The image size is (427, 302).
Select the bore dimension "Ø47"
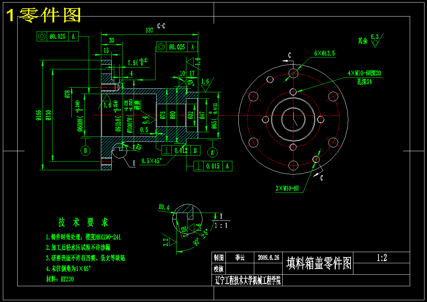coord(202,116)
